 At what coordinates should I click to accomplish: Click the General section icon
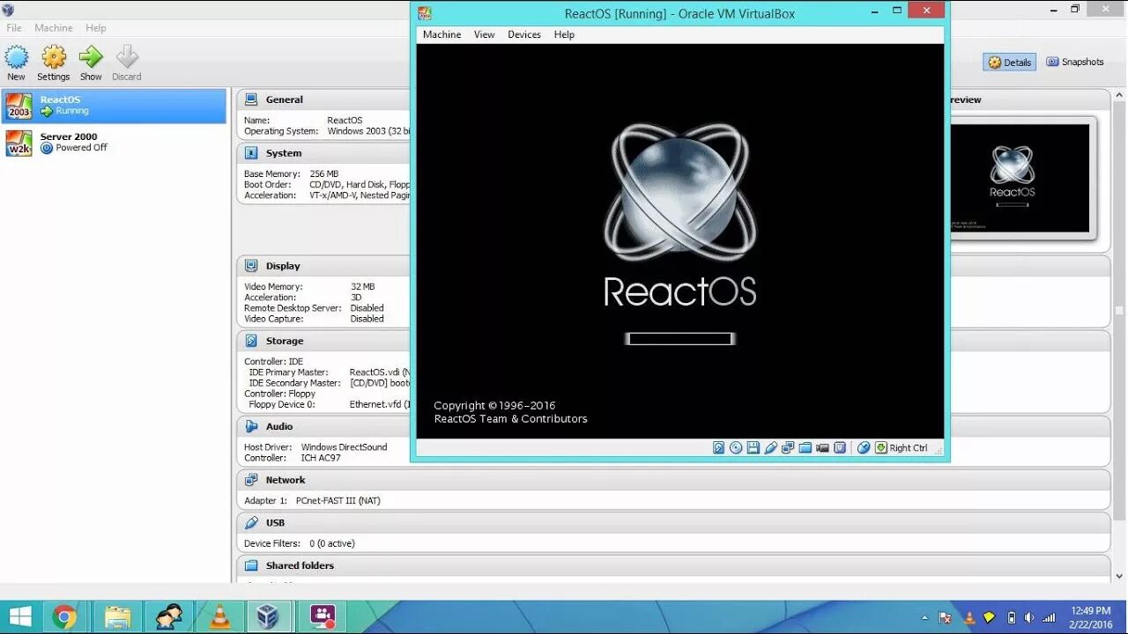click(x=251, y=100)
